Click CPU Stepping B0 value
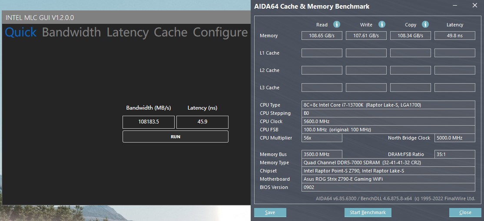The image size is (484, 221). 388,113
